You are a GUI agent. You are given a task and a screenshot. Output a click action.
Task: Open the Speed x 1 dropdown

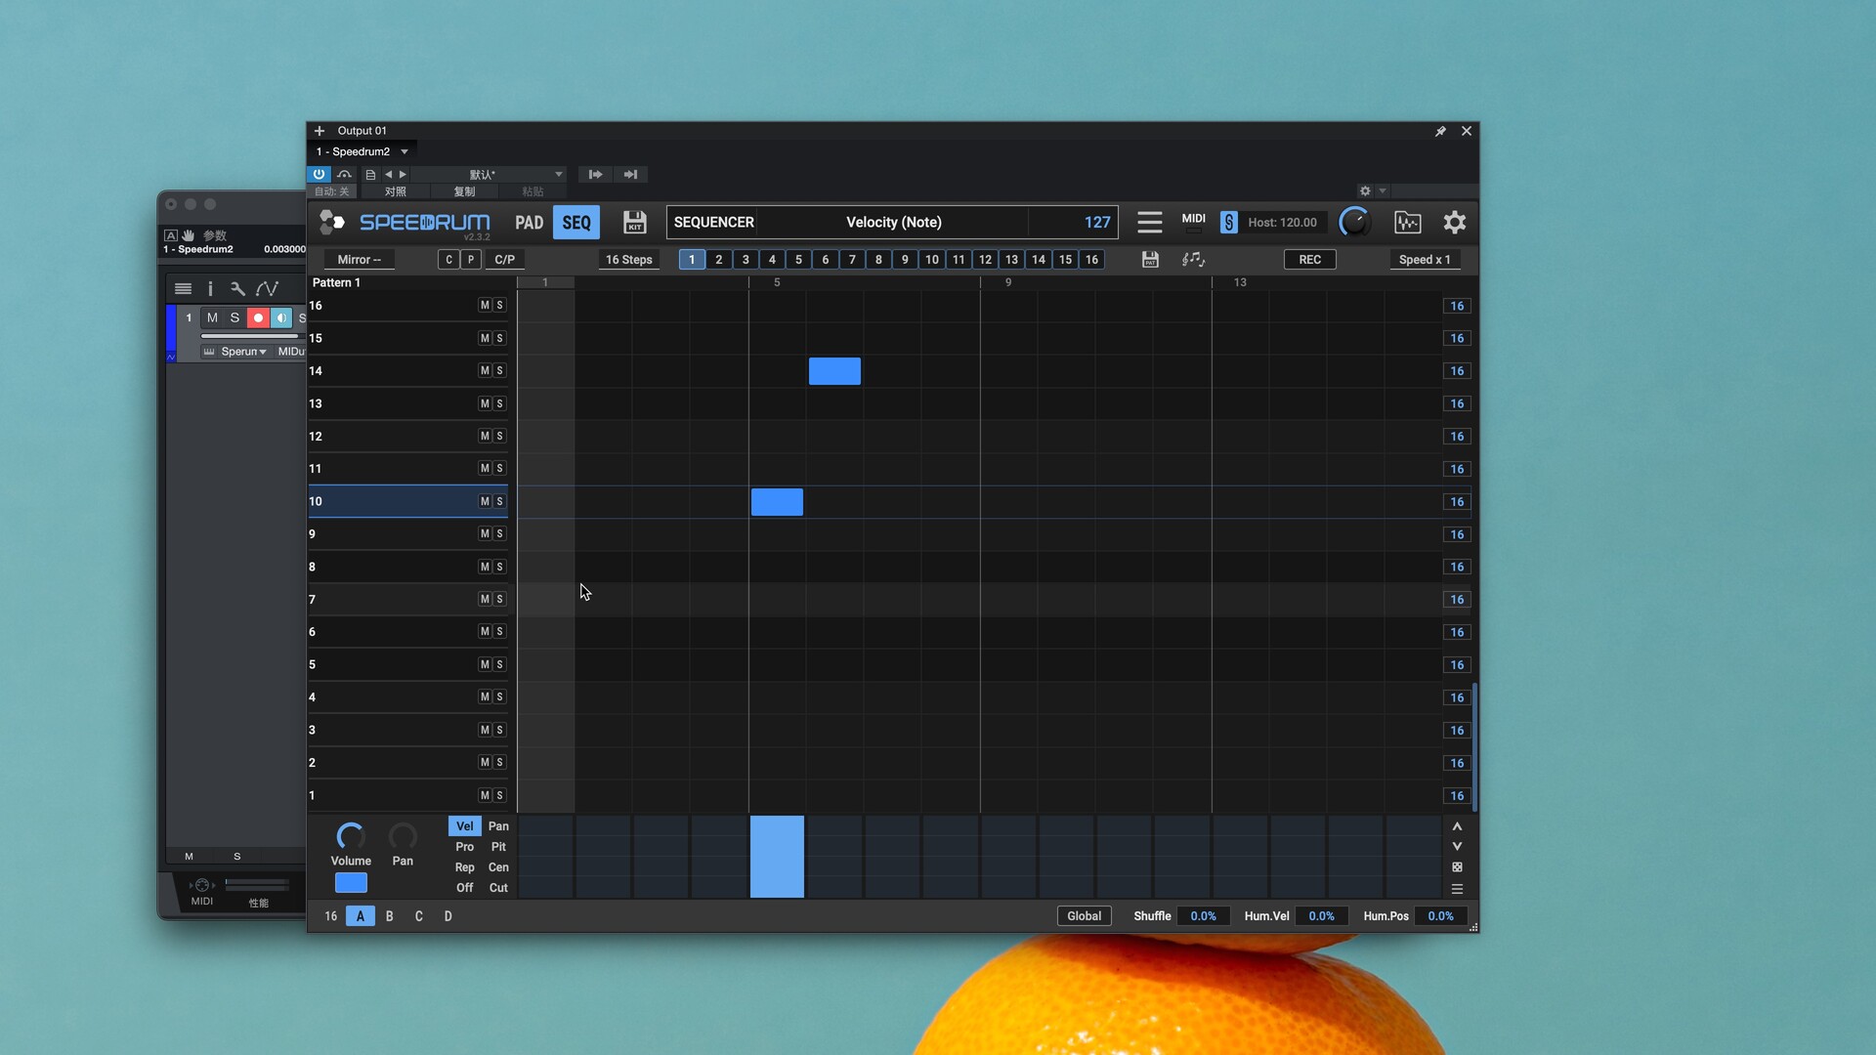click(x=1424, y=260)
